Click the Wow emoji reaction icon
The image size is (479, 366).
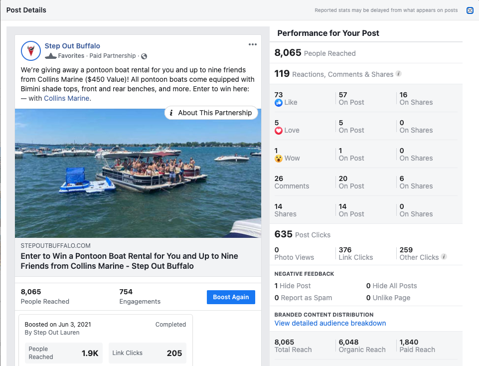click(x=278, y=159)
